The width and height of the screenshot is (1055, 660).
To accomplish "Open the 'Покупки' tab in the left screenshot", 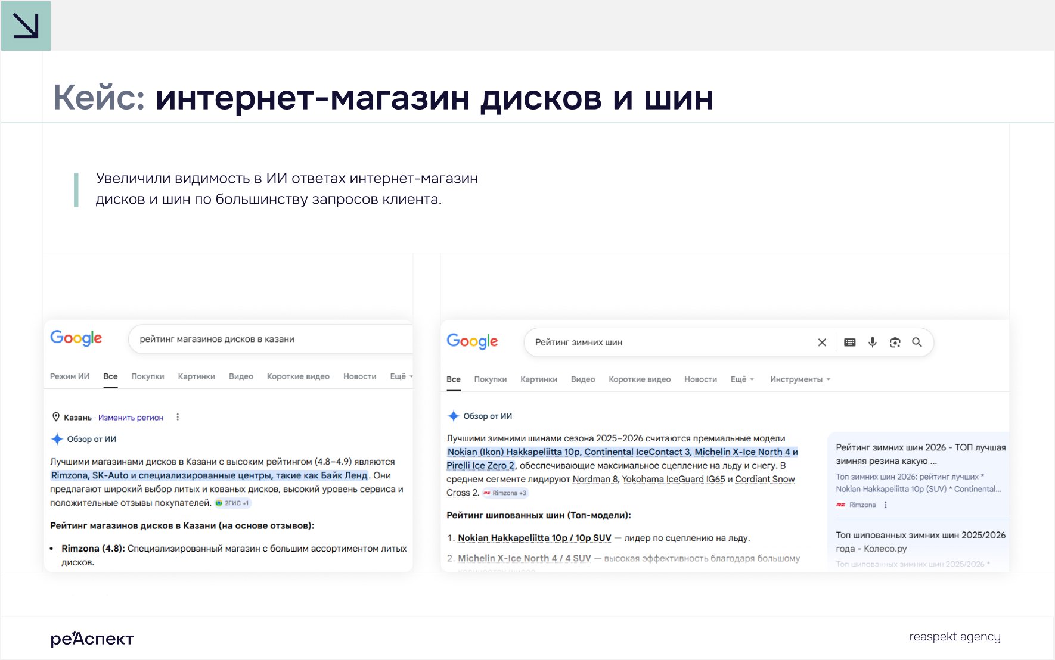I will coord(148,376).
